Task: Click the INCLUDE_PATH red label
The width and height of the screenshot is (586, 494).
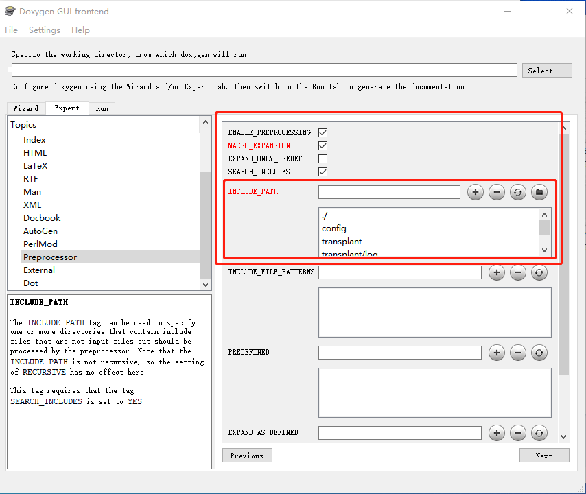Action: coord(253,191)
